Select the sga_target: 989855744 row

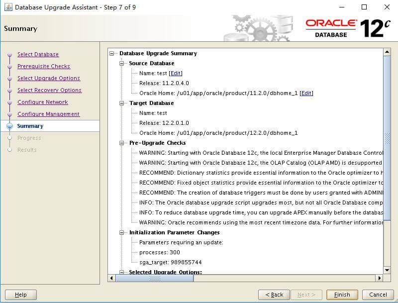click(x=170, y=262)
